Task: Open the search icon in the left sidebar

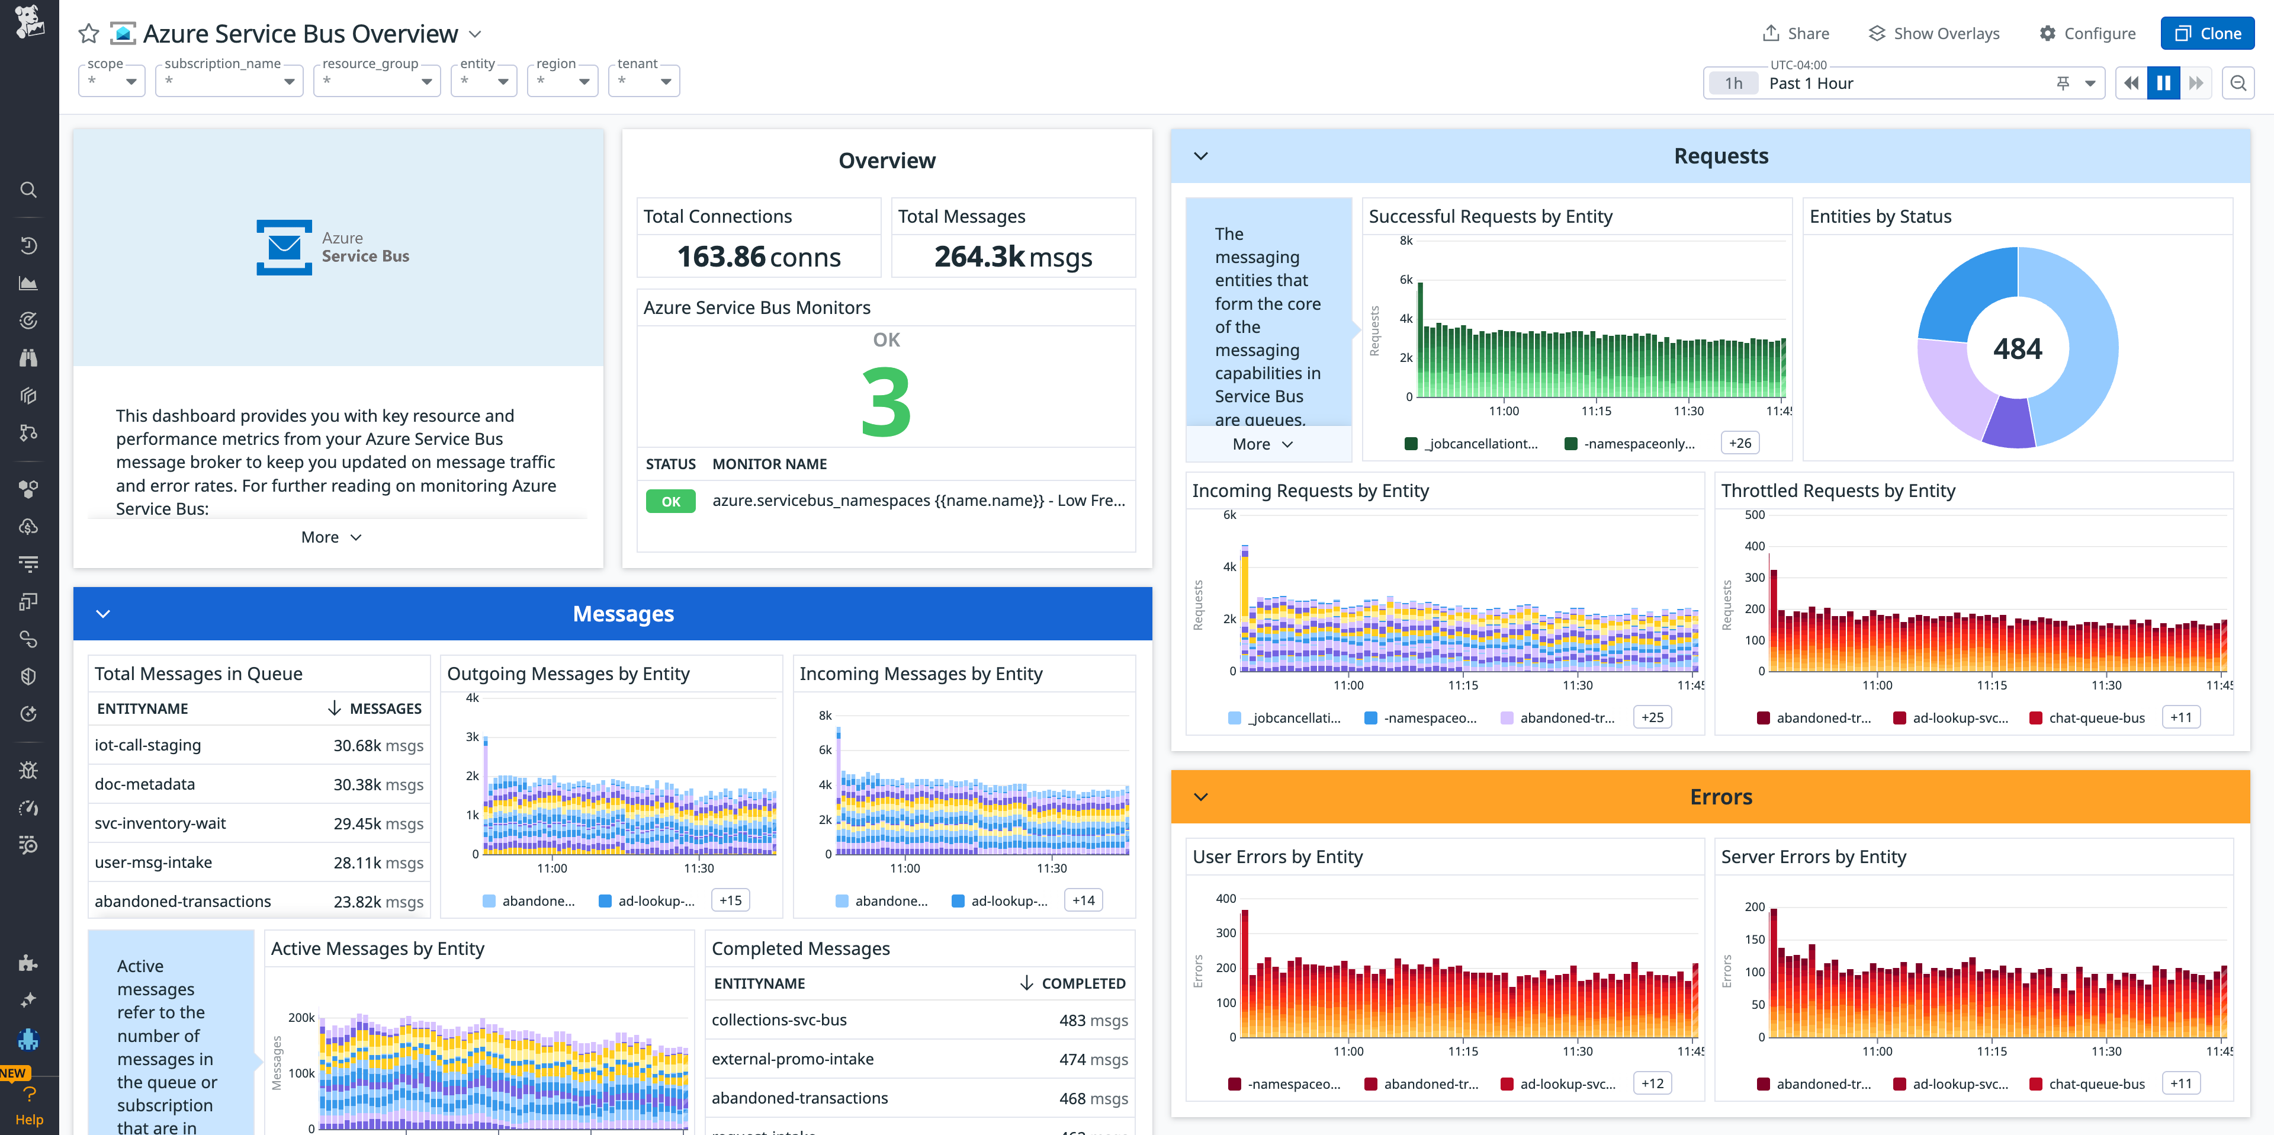Action: pos(28,190)
